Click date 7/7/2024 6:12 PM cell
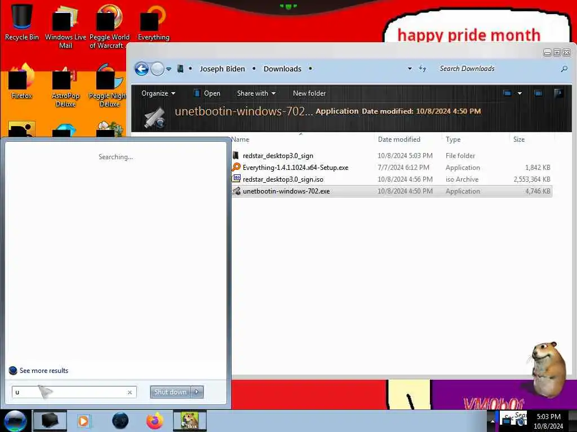This screenshot has height=432, width=577. [403, 168]
